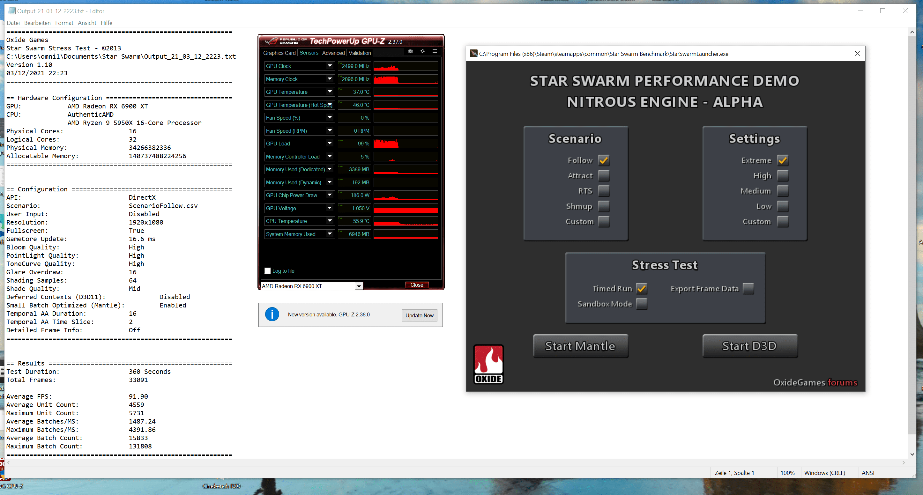Click the GPU Chip Power Draw graph
Viewport: 923px width, 495px height.
[406, 195]
